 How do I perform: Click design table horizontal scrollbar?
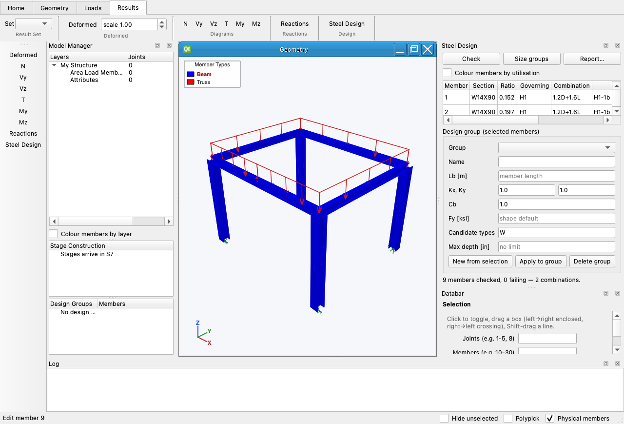[x=527, y=120]
